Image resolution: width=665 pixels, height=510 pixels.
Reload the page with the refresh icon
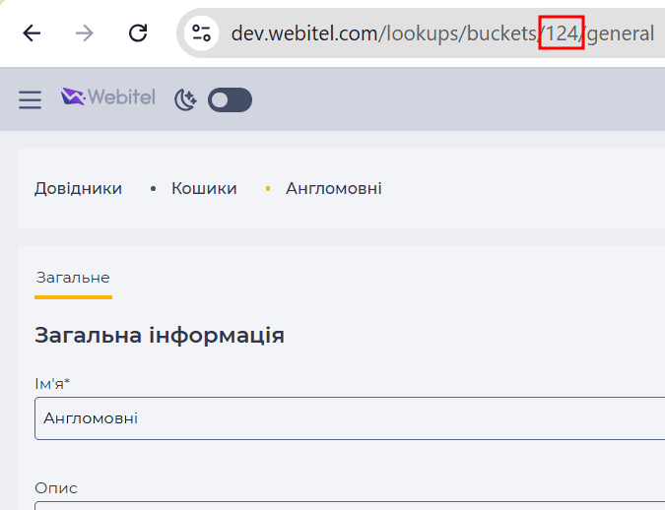click(x=138, y=33)
